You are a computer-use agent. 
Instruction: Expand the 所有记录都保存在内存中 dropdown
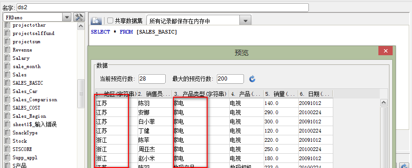[x=245, y=21]
